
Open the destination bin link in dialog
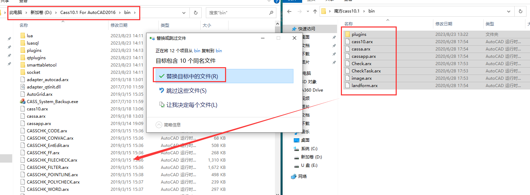pos(219,50)
